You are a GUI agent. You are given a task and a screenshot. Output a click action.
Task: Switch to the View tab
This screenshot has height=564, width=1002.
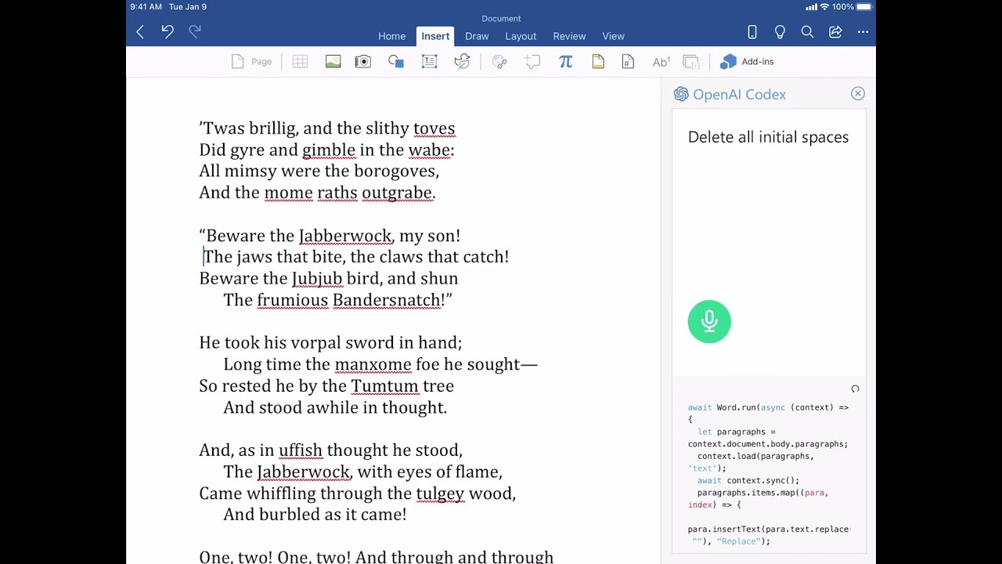[x=613, y=36]
